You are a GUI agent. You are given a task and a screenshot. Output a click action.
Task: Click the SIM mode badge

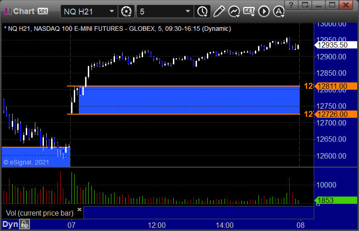43,11
